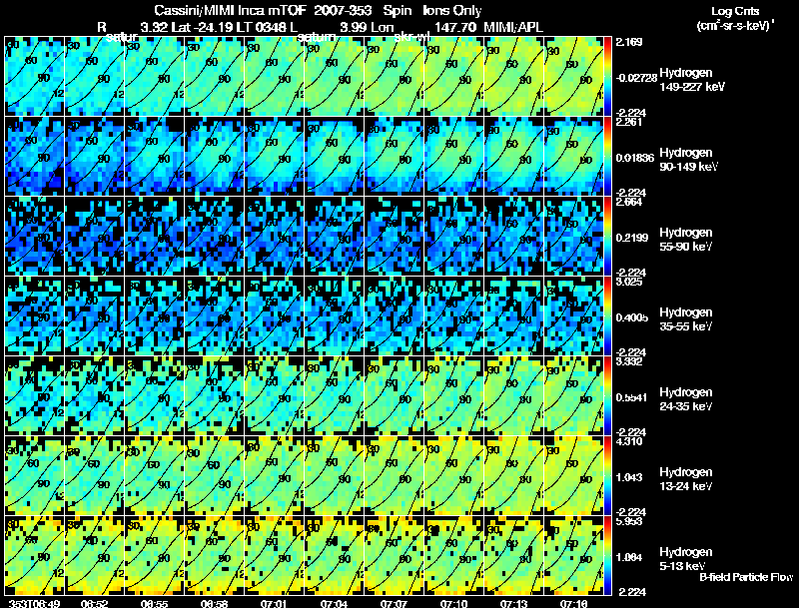Click the '0.2199' colorbar midpoint value
This screenshot has height=608, width=799.
click(x=632, y=238)
